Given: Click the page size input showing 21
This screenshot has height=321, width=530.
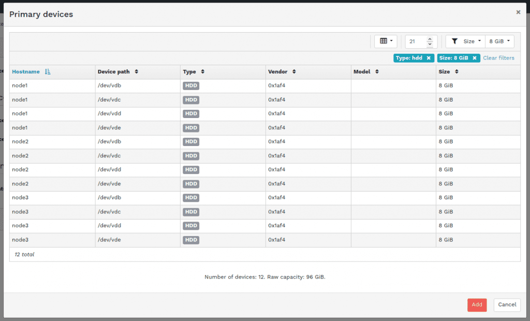Looking at the screenshot, I should point(416,41).
